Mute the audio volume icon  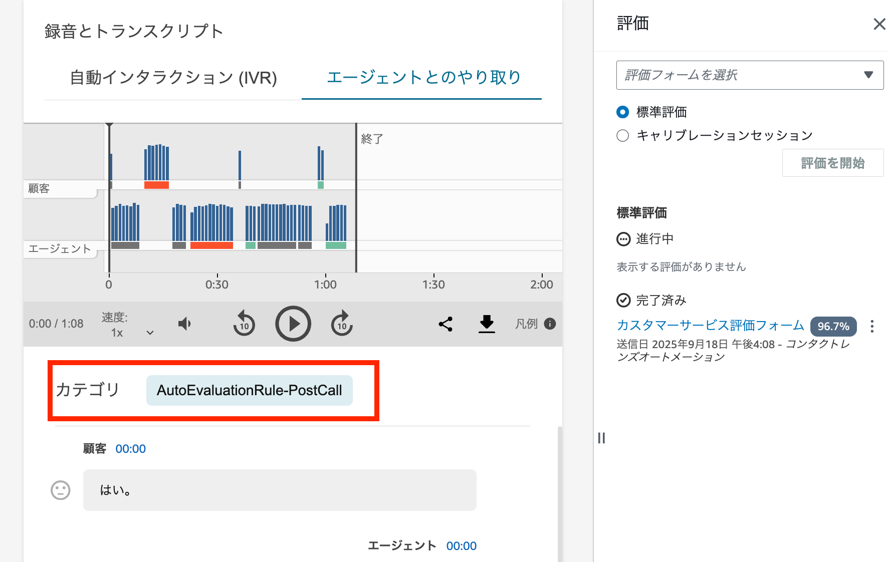point(184,324)
